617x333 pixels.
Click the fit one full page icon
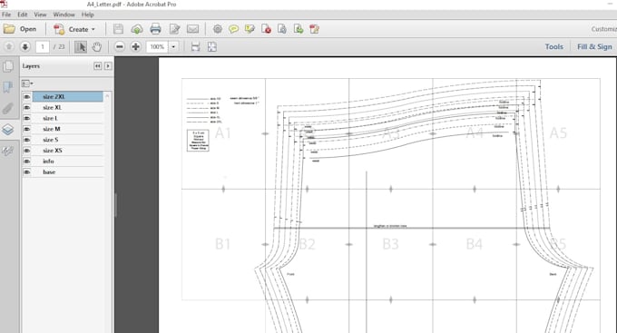212,47
